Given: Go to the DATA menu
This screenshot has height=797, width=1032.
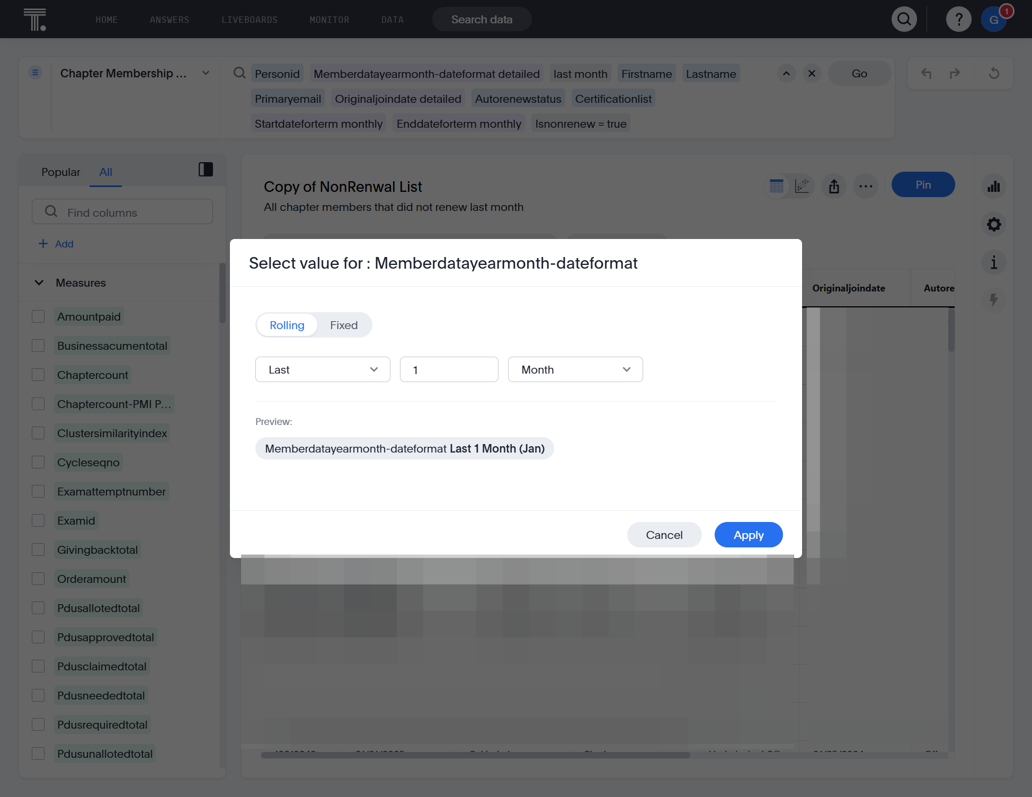Looking at the screenshot, I should point(393,20).
